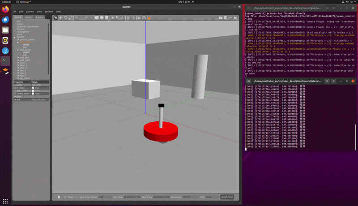Image resolution: width=358 pixels, height=206 pixels.
Task: Insert a sphere shape from toolbar
Action: click(x=102, y=17)
